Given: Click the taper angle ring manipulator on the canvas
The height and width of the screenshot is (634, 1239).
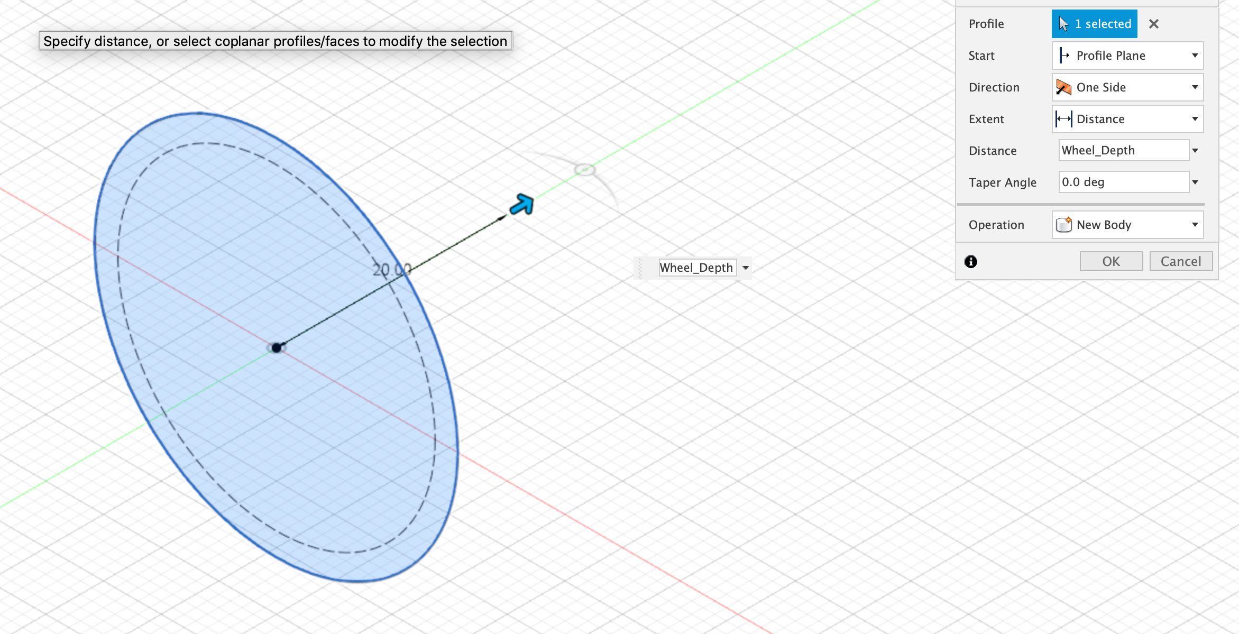Looking at the screenshot, I should (x=585, y=170).
